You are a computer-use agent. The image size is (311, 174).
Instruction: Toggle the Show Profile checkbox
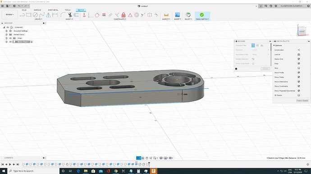[299, 73]
